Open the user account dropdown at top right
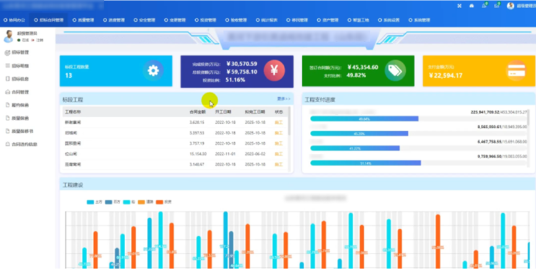 [x=519, y=6]
